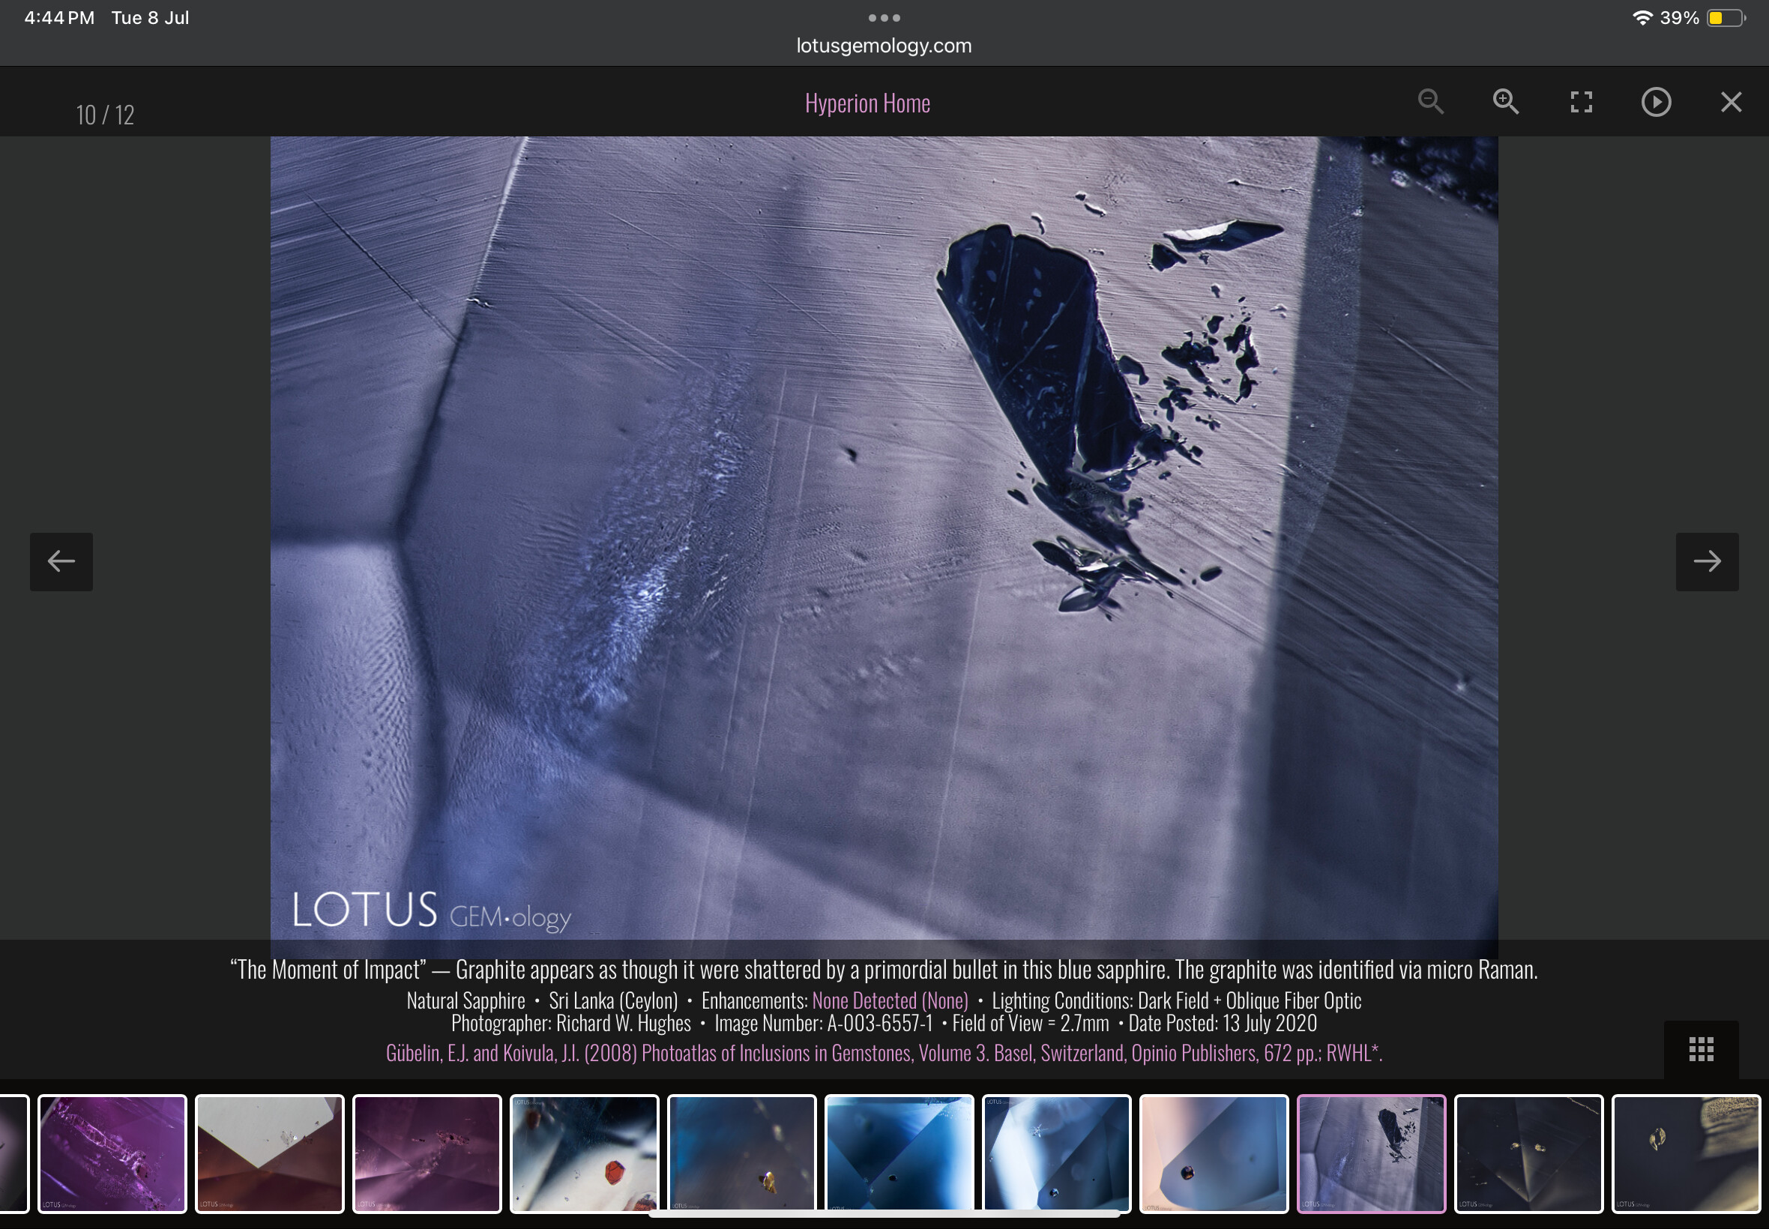Select the deep blue faceted thumbnail

click(899, 1153)
